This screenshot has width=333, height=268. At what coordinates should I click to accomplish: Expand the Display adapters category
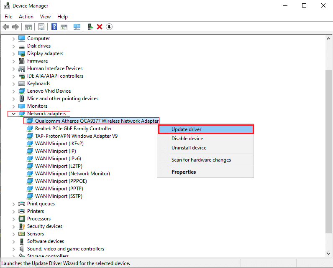[13, 53]
